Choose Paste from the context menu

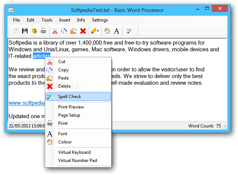[78, 78]
